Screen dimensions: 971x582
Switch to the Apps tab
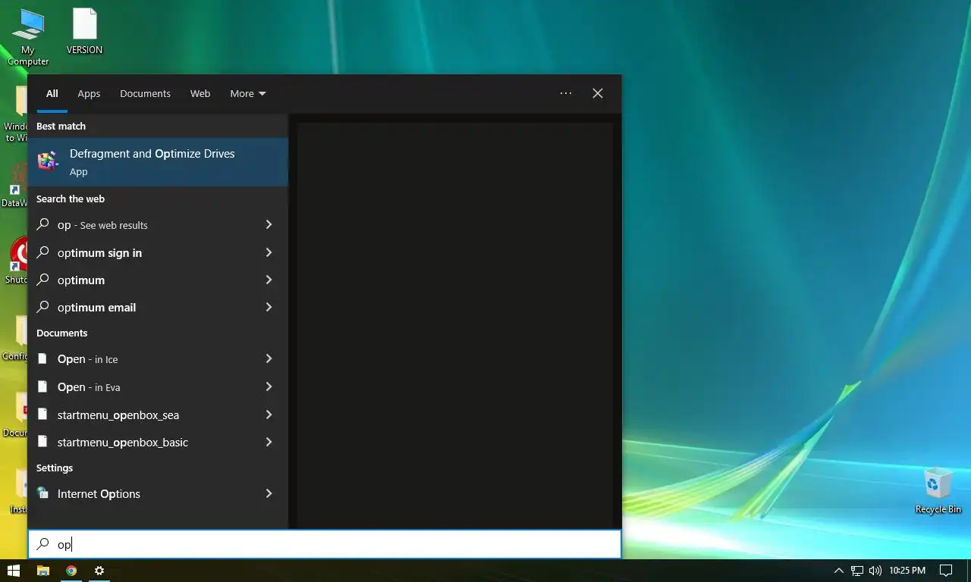[89, 93]
